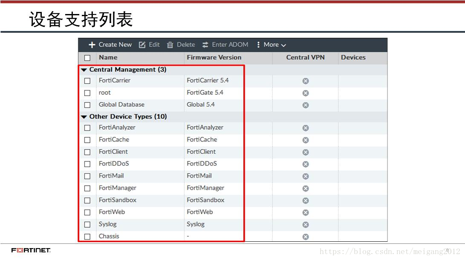The image size is (465, 260).
Task: Click Central VPN status icon for root
Action: click(x=306, y=93)
